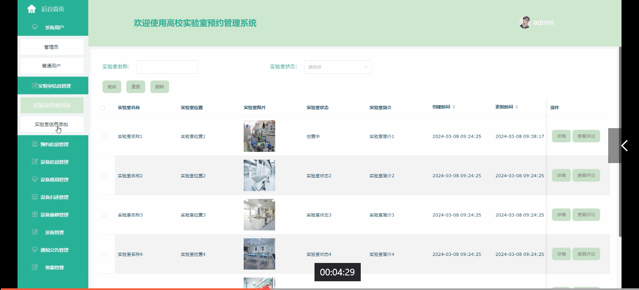Expand the 设备归还管理 menu section
This screenshot has height=290, width=639.
pyautogui.click(x=53, y=197)
